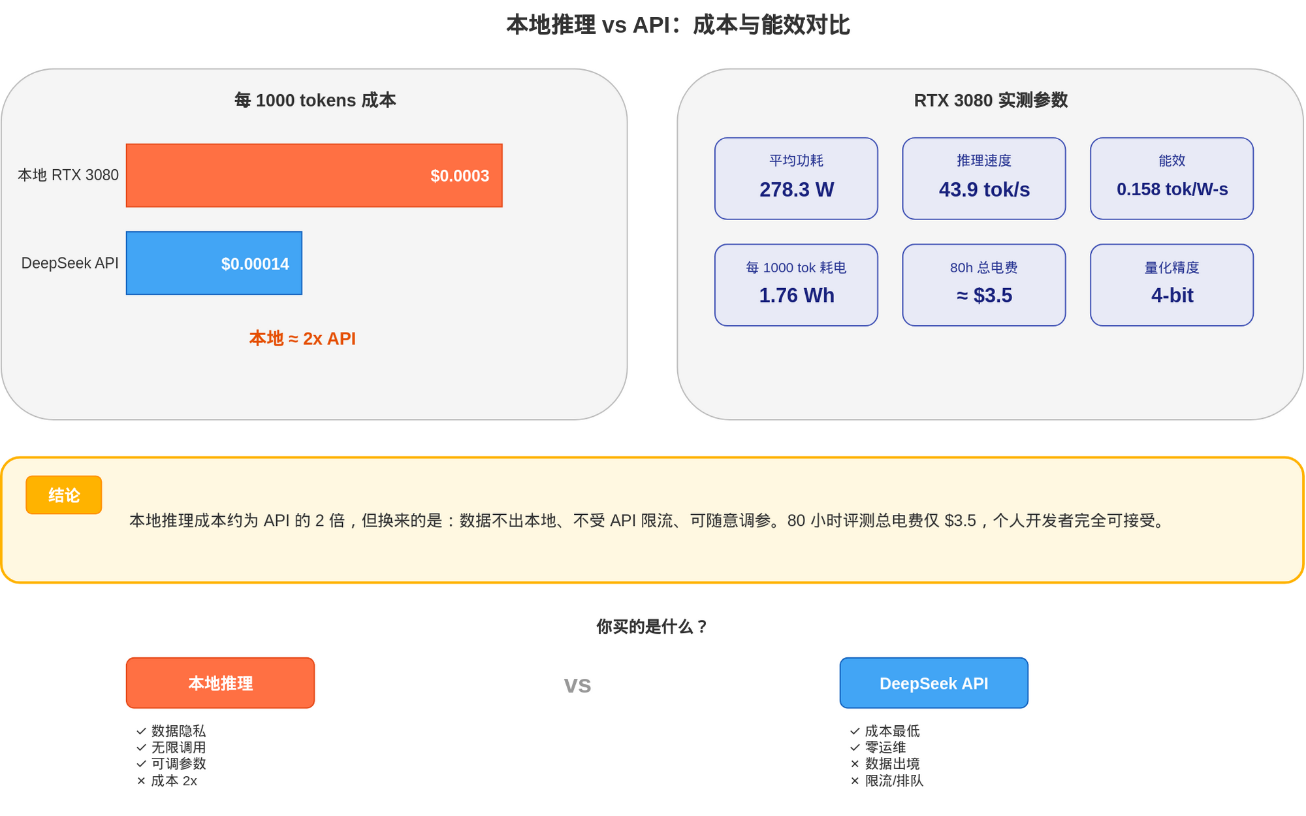Click the 数据出境 list item
Viewport: 1306px width, 816px height.
(885, 764)
